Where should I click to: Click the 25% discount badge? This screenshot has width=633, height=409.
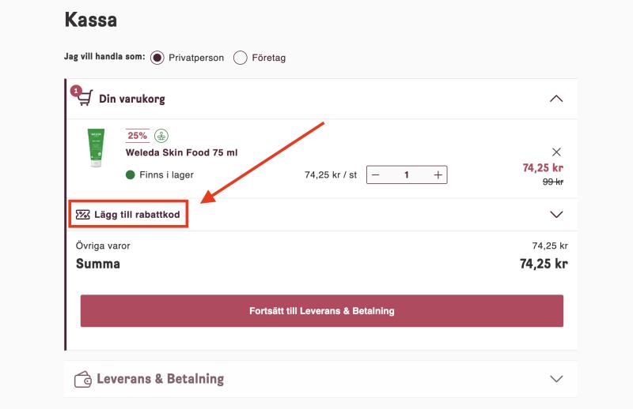click(x=137, y=136)
